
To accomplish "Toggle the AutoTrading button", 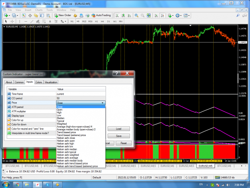I will coord(101,15).
